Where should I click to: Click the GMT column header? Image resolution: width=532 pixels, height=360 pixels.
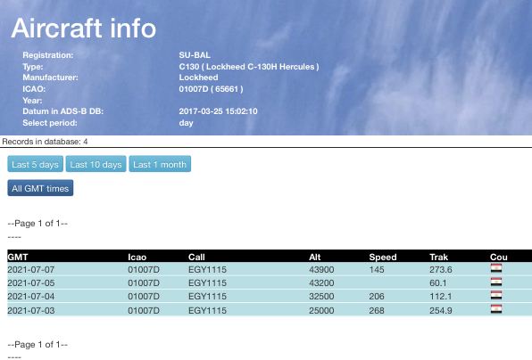click(x=18, y=257)
